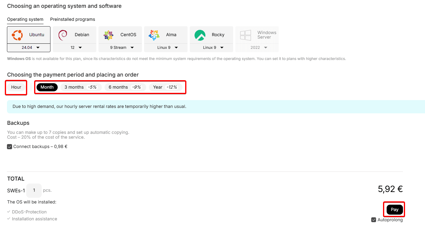Choose the Rocky Linux logo icon
Image resolution: width=425 pixels, height=230 pixels.
(x=200, y=35)
